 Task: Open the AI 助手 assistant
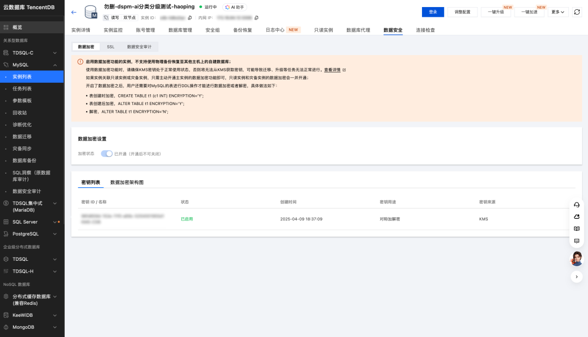click(235, 7)
